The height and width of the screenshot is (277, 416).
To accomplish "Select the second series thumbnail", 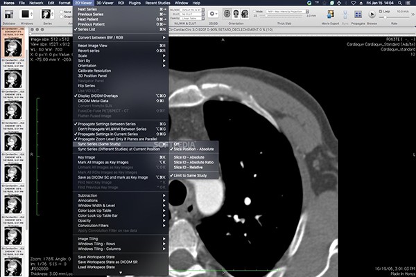I will [x=13, y=75].
